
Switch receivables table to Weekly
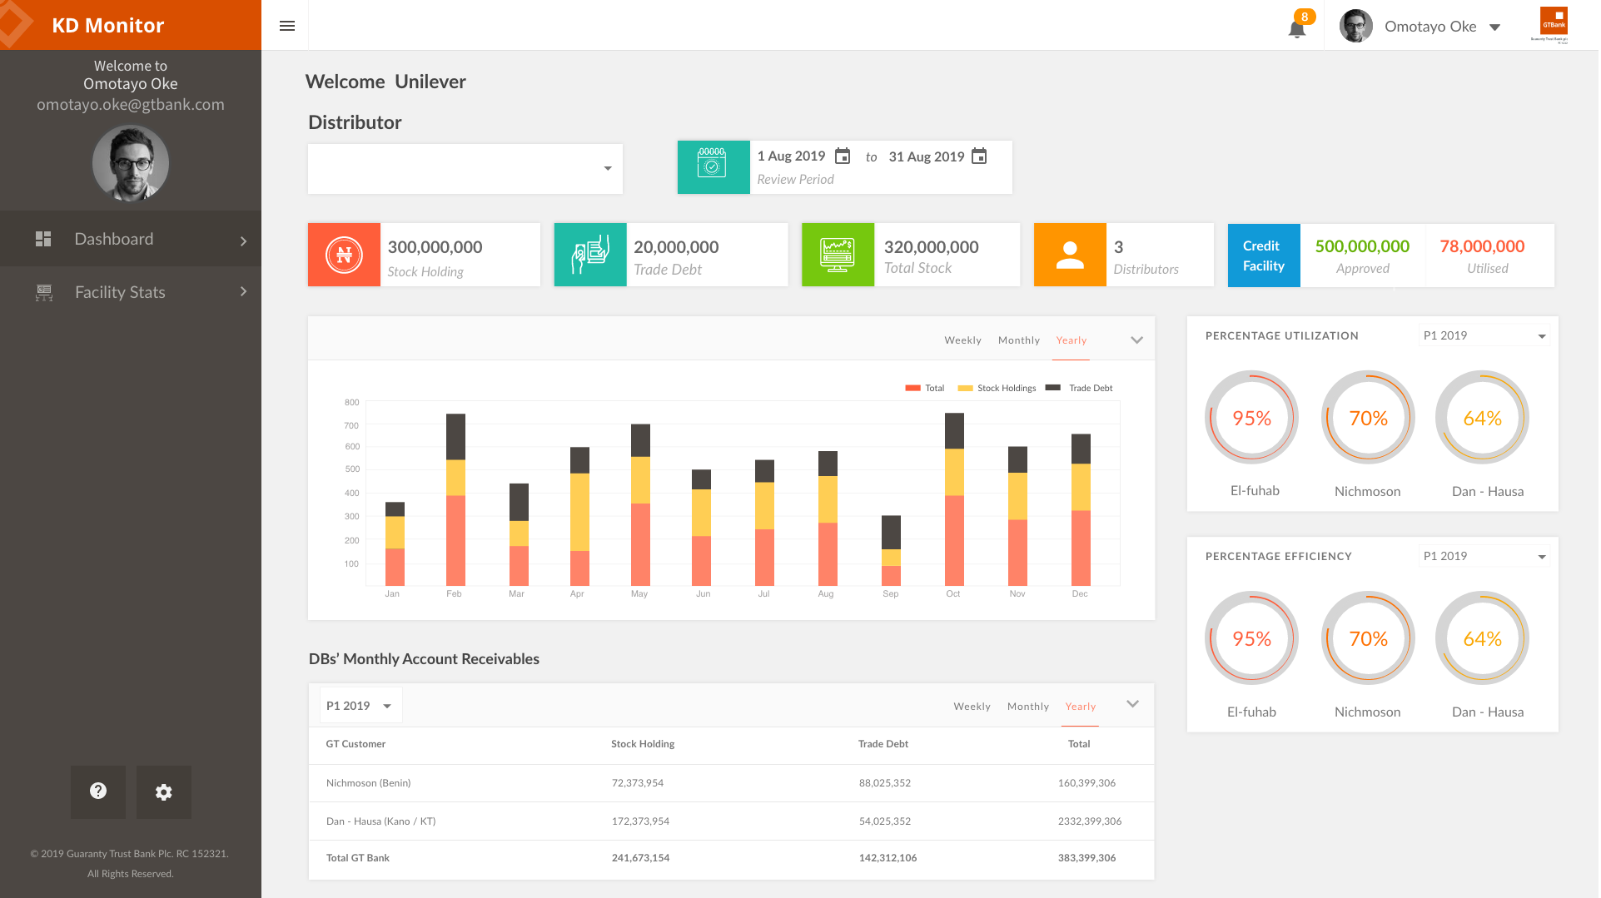click(972, 707)
